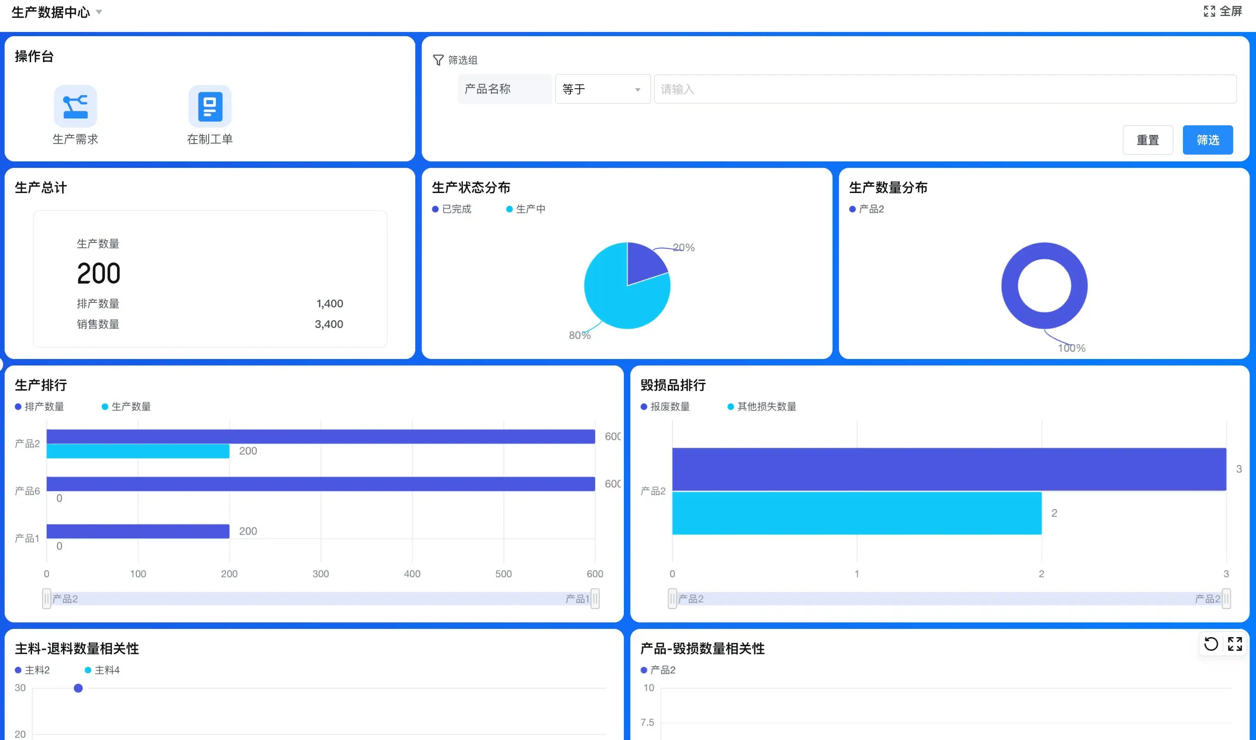
Task: Toggle 主料4 legend in 主料-退料数量相关性
Action: pyautogui.click(x=102, y=670)
